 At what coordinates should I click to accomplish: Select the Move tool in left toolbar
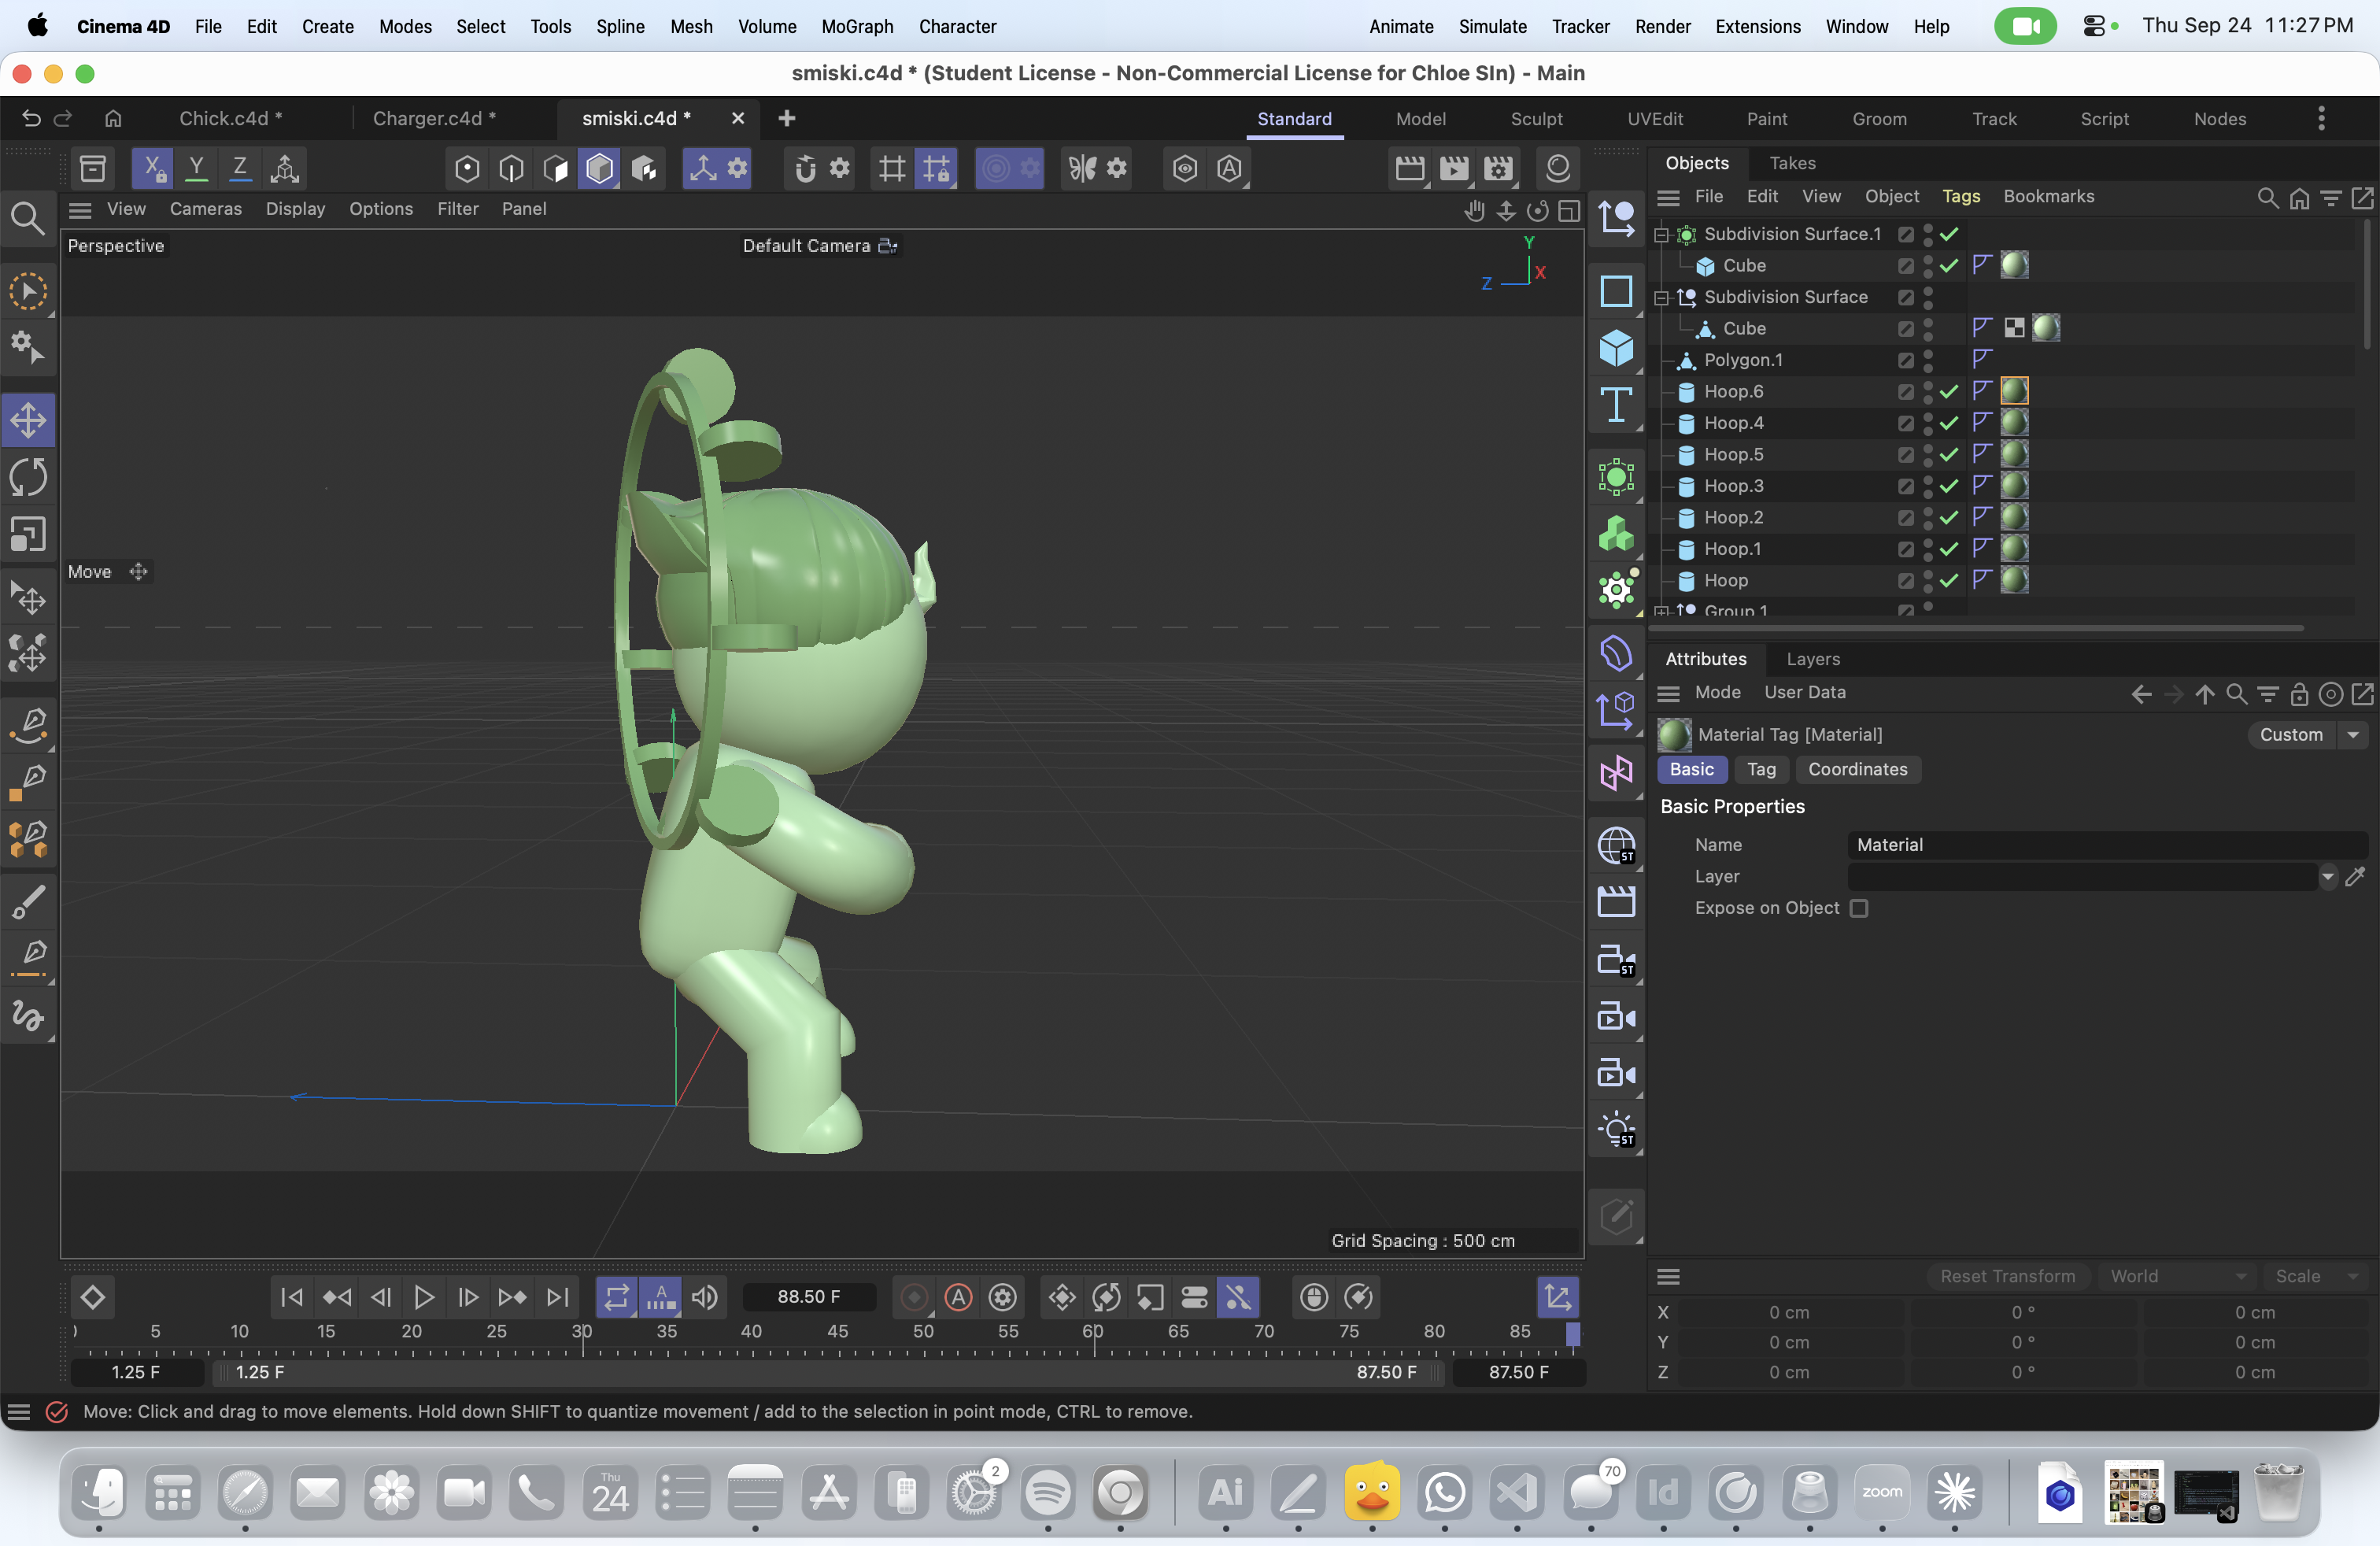28,419
